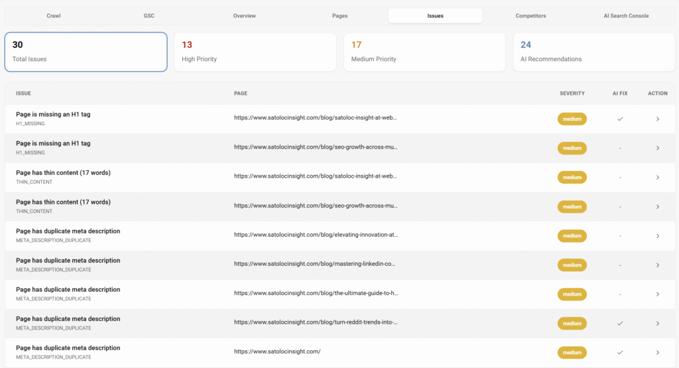The width and height of the screenshot is (679, 368).
Task: Click medium severity badge on first row
Action: point(572,119)
